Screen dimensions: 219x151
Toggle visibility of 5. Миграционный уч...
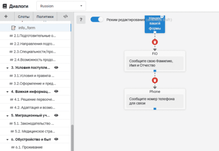pos(56,115)
